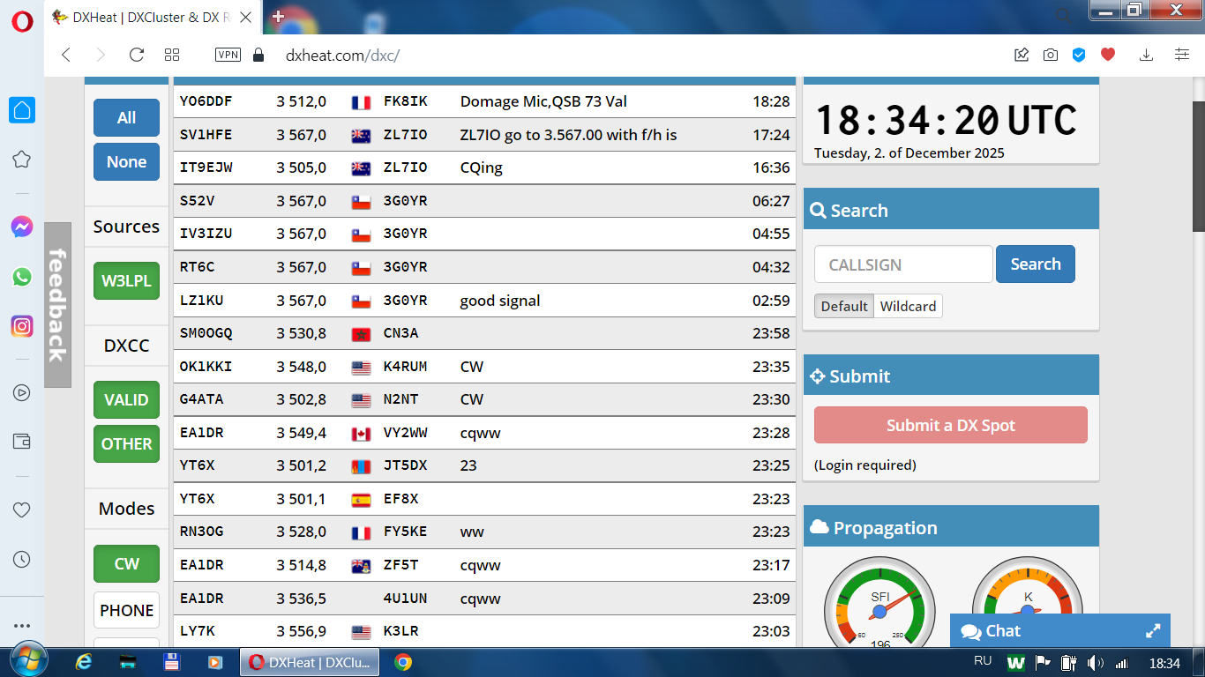Screen dimensions: 1205x677
Task: Toggle the CW mode filter
Action: (126, 564)
